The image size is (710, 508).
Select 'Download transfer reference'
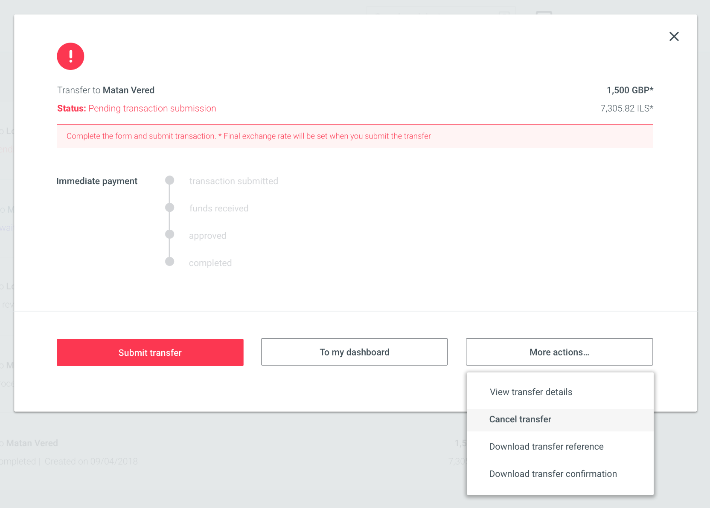point(546,446)
